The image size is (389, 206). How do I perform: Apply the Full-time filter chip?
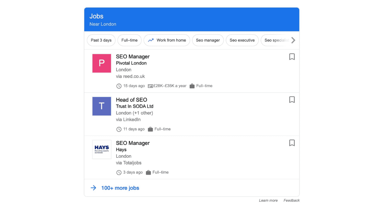[x=129, y=40]
